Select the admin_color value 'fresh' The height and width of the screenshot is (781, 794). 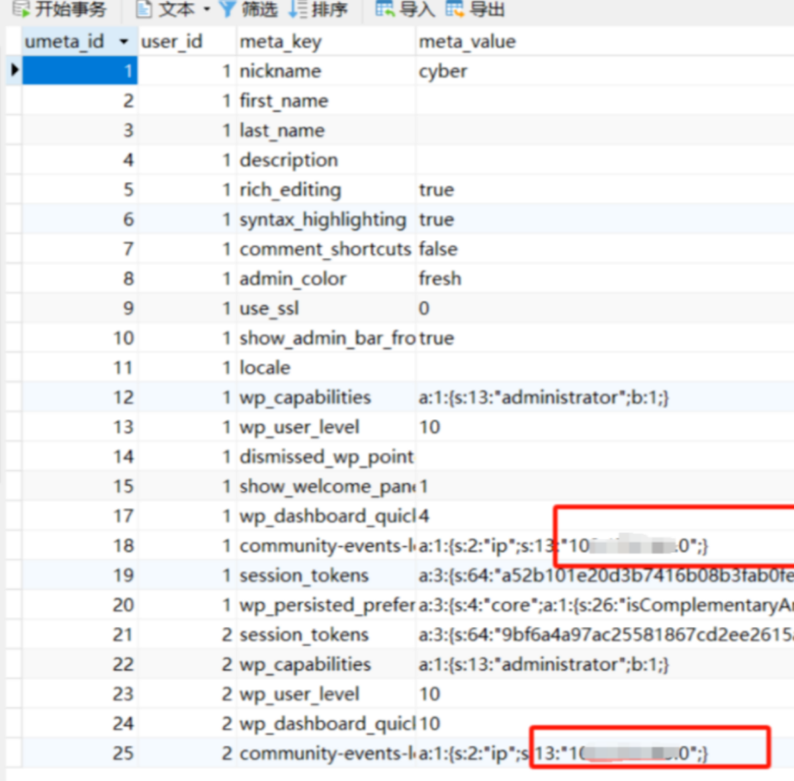tap(440, 278)
